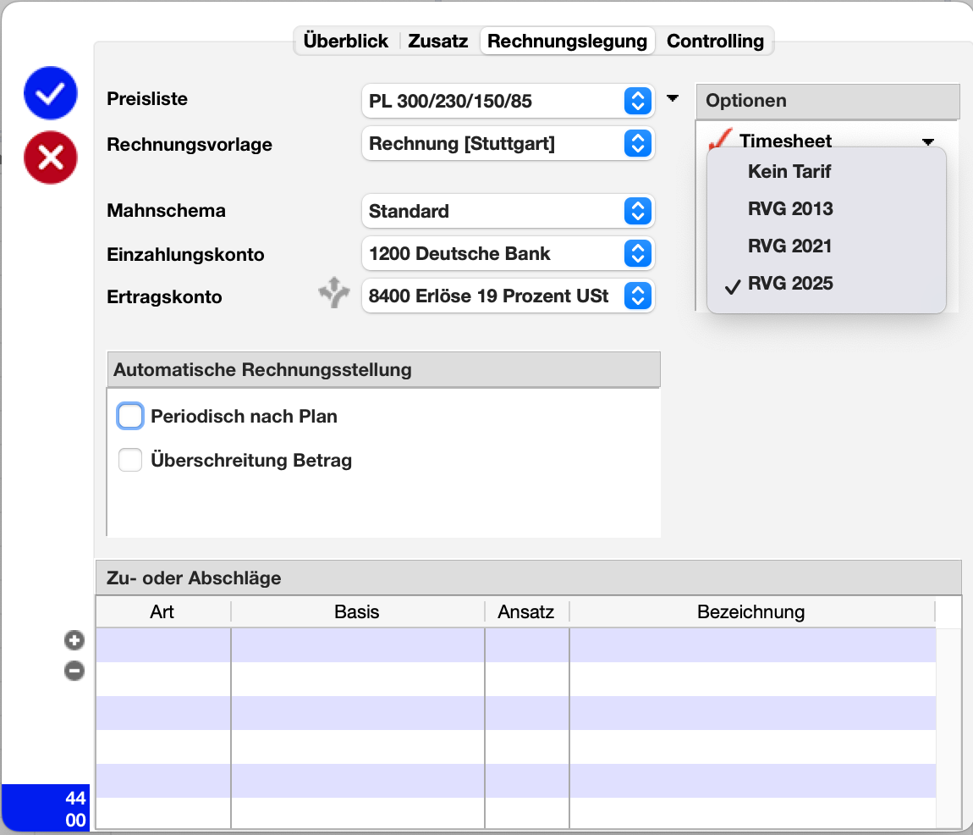Cancel with the red X button
Image resolution: width=973 pixels, height=835 pixels.
click(50, 158)
